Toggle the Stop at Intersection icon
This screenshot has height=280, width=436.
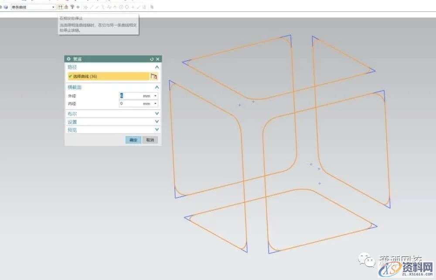61,7
